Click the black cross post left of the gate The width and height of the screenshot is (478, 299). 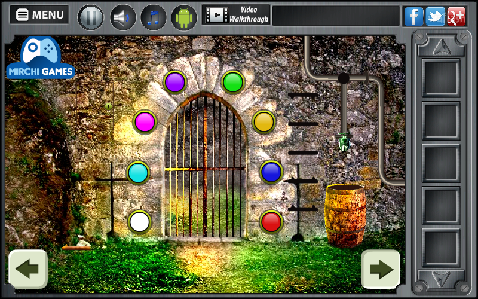(112, 200)
